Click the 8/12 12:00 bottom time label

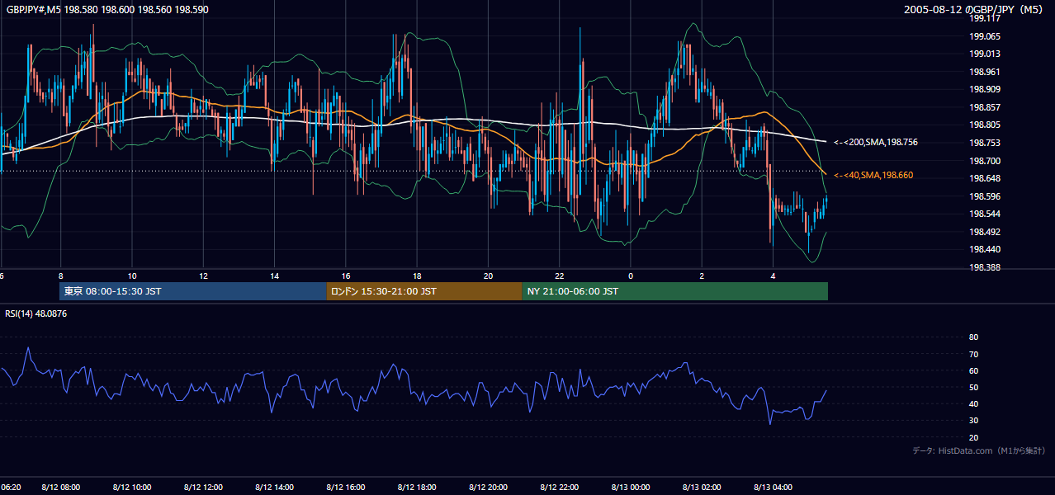point(203,488)
